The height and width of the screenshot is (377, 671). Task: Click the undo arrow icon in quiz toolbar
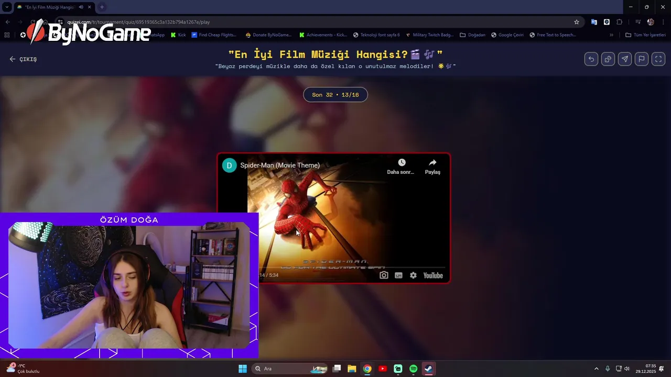pos(591,59)
